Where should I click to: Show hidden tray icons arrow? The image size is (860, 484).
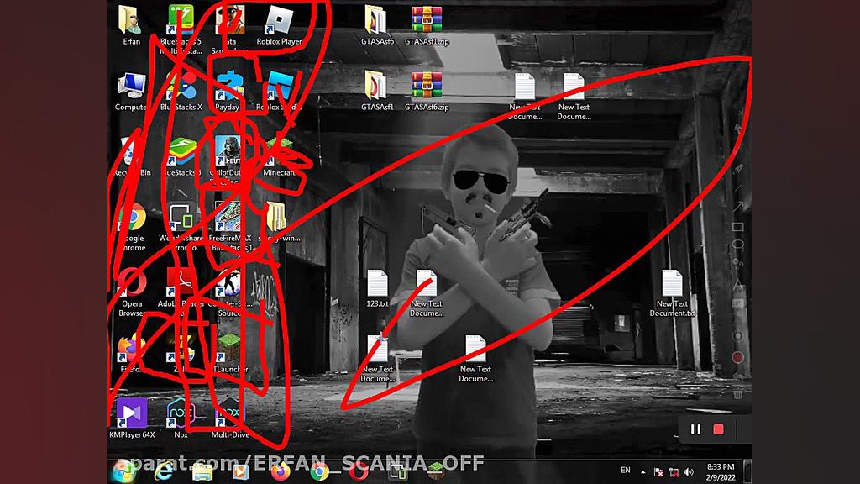pos(642,471)
